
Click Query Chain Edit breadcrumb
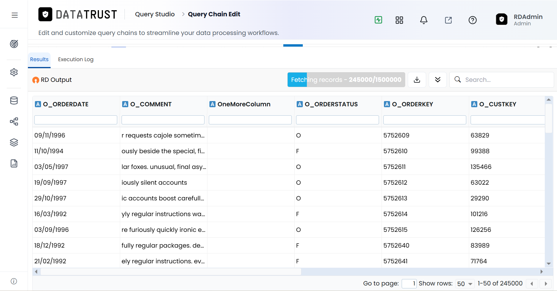(214, 14)
